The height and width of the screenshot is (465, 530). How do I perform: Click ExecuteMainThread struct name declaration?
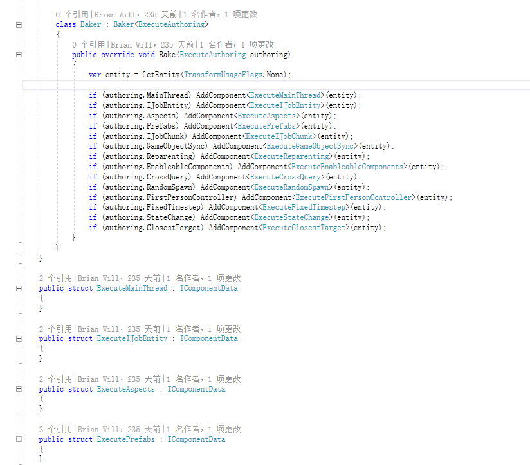coord(132,288)
